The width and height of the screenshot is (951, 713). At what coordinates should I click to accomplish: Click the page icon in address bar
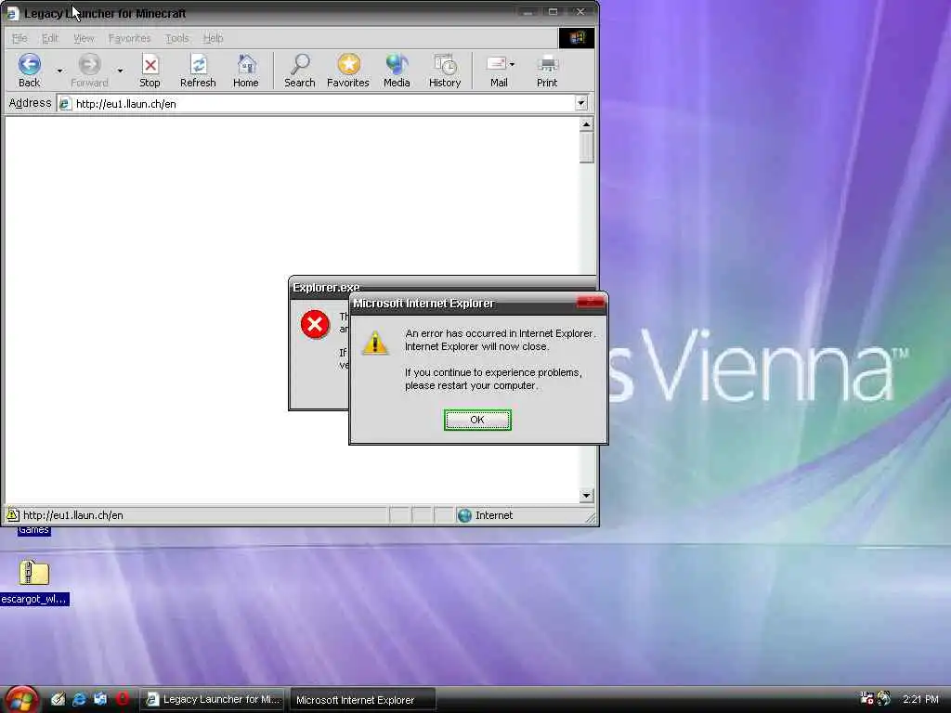click(x=65, y=104)
